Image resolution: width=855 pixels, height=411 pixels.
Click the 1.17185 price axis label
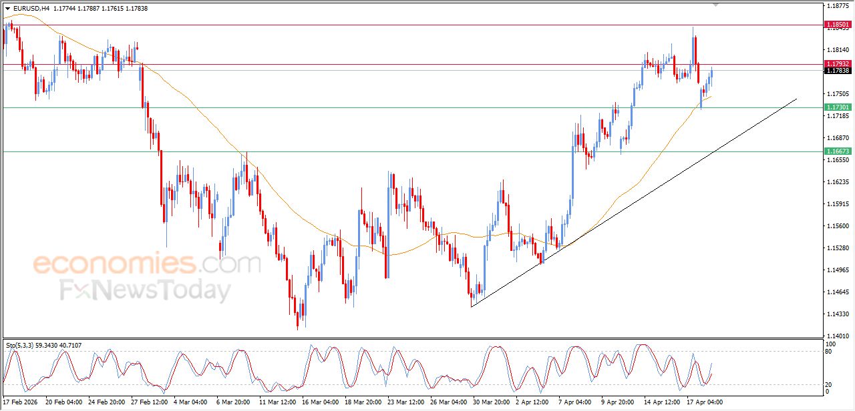tap(839, 116)
